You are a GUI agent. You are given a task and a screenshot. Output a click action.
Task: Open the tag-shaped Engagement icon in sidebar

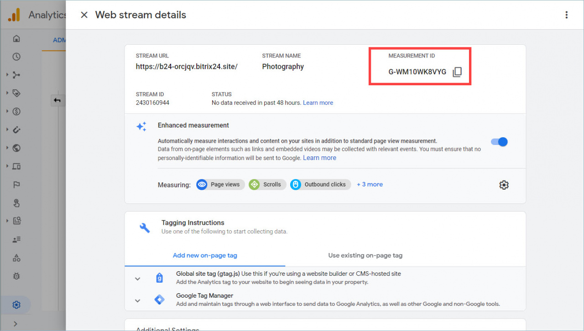(16, 93)
